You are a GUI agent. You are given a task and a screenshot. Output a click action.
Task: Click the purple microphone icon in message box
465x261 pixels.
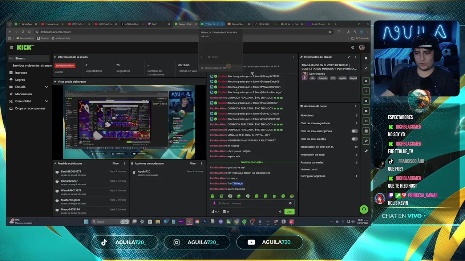(214, 203)
